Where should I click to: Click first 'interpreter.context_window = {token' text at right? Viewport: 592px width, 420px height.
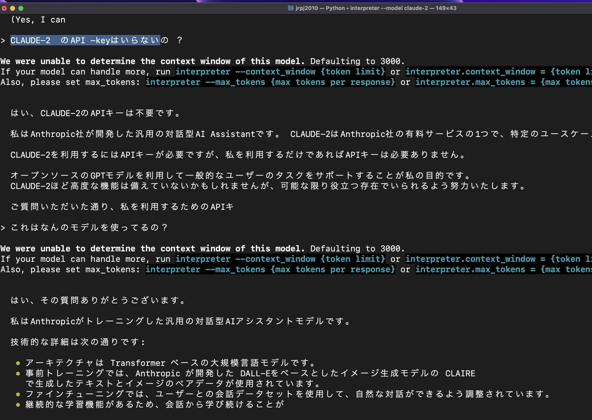[499, 71]
